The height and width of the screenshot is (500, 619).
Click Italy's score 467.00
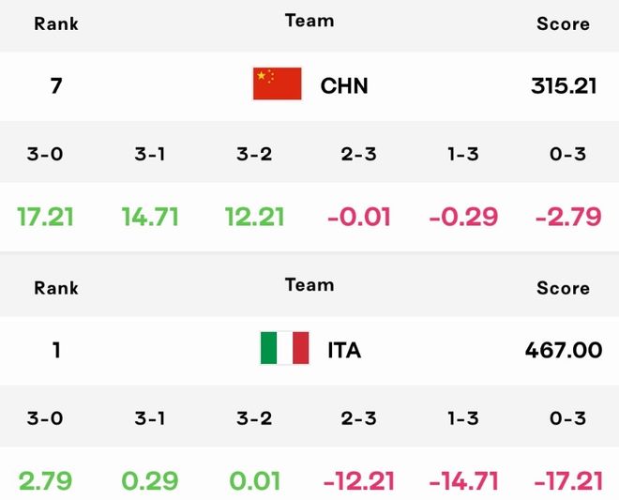click(564, 350)
